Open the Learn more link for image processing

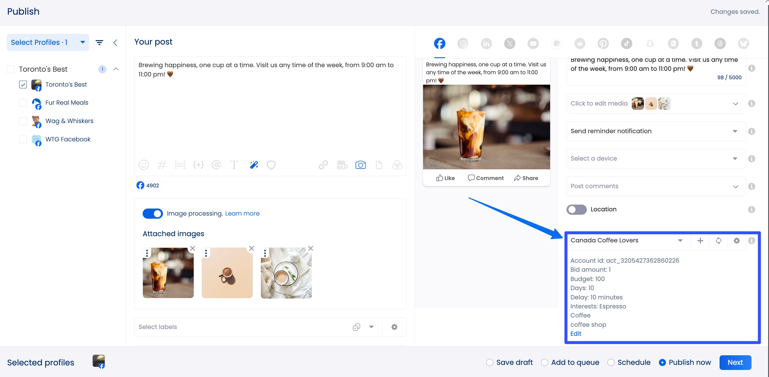pos(242,214)
